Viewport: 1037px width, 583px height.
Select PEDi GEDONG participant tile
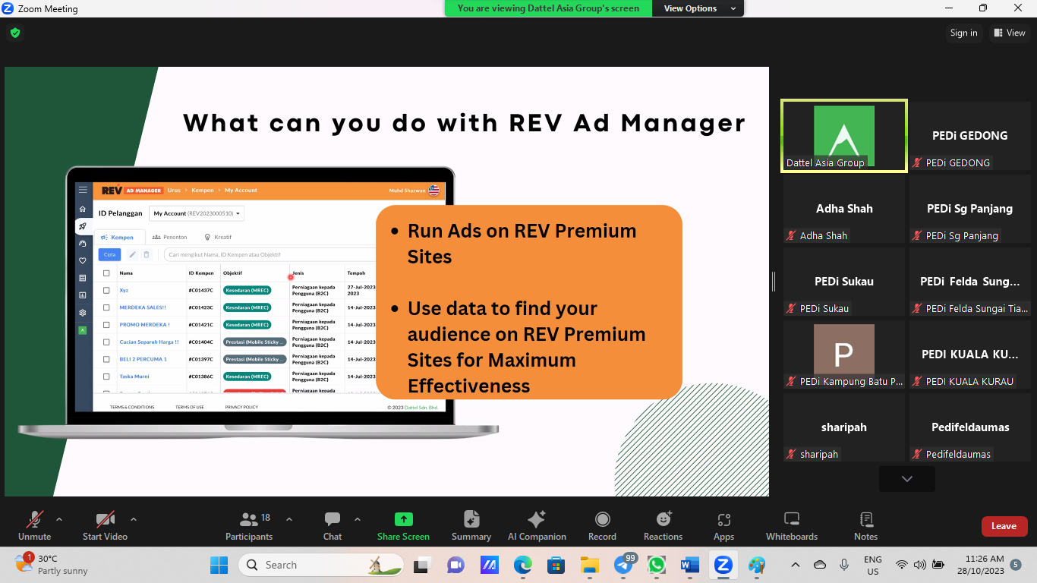coord(970,136)
